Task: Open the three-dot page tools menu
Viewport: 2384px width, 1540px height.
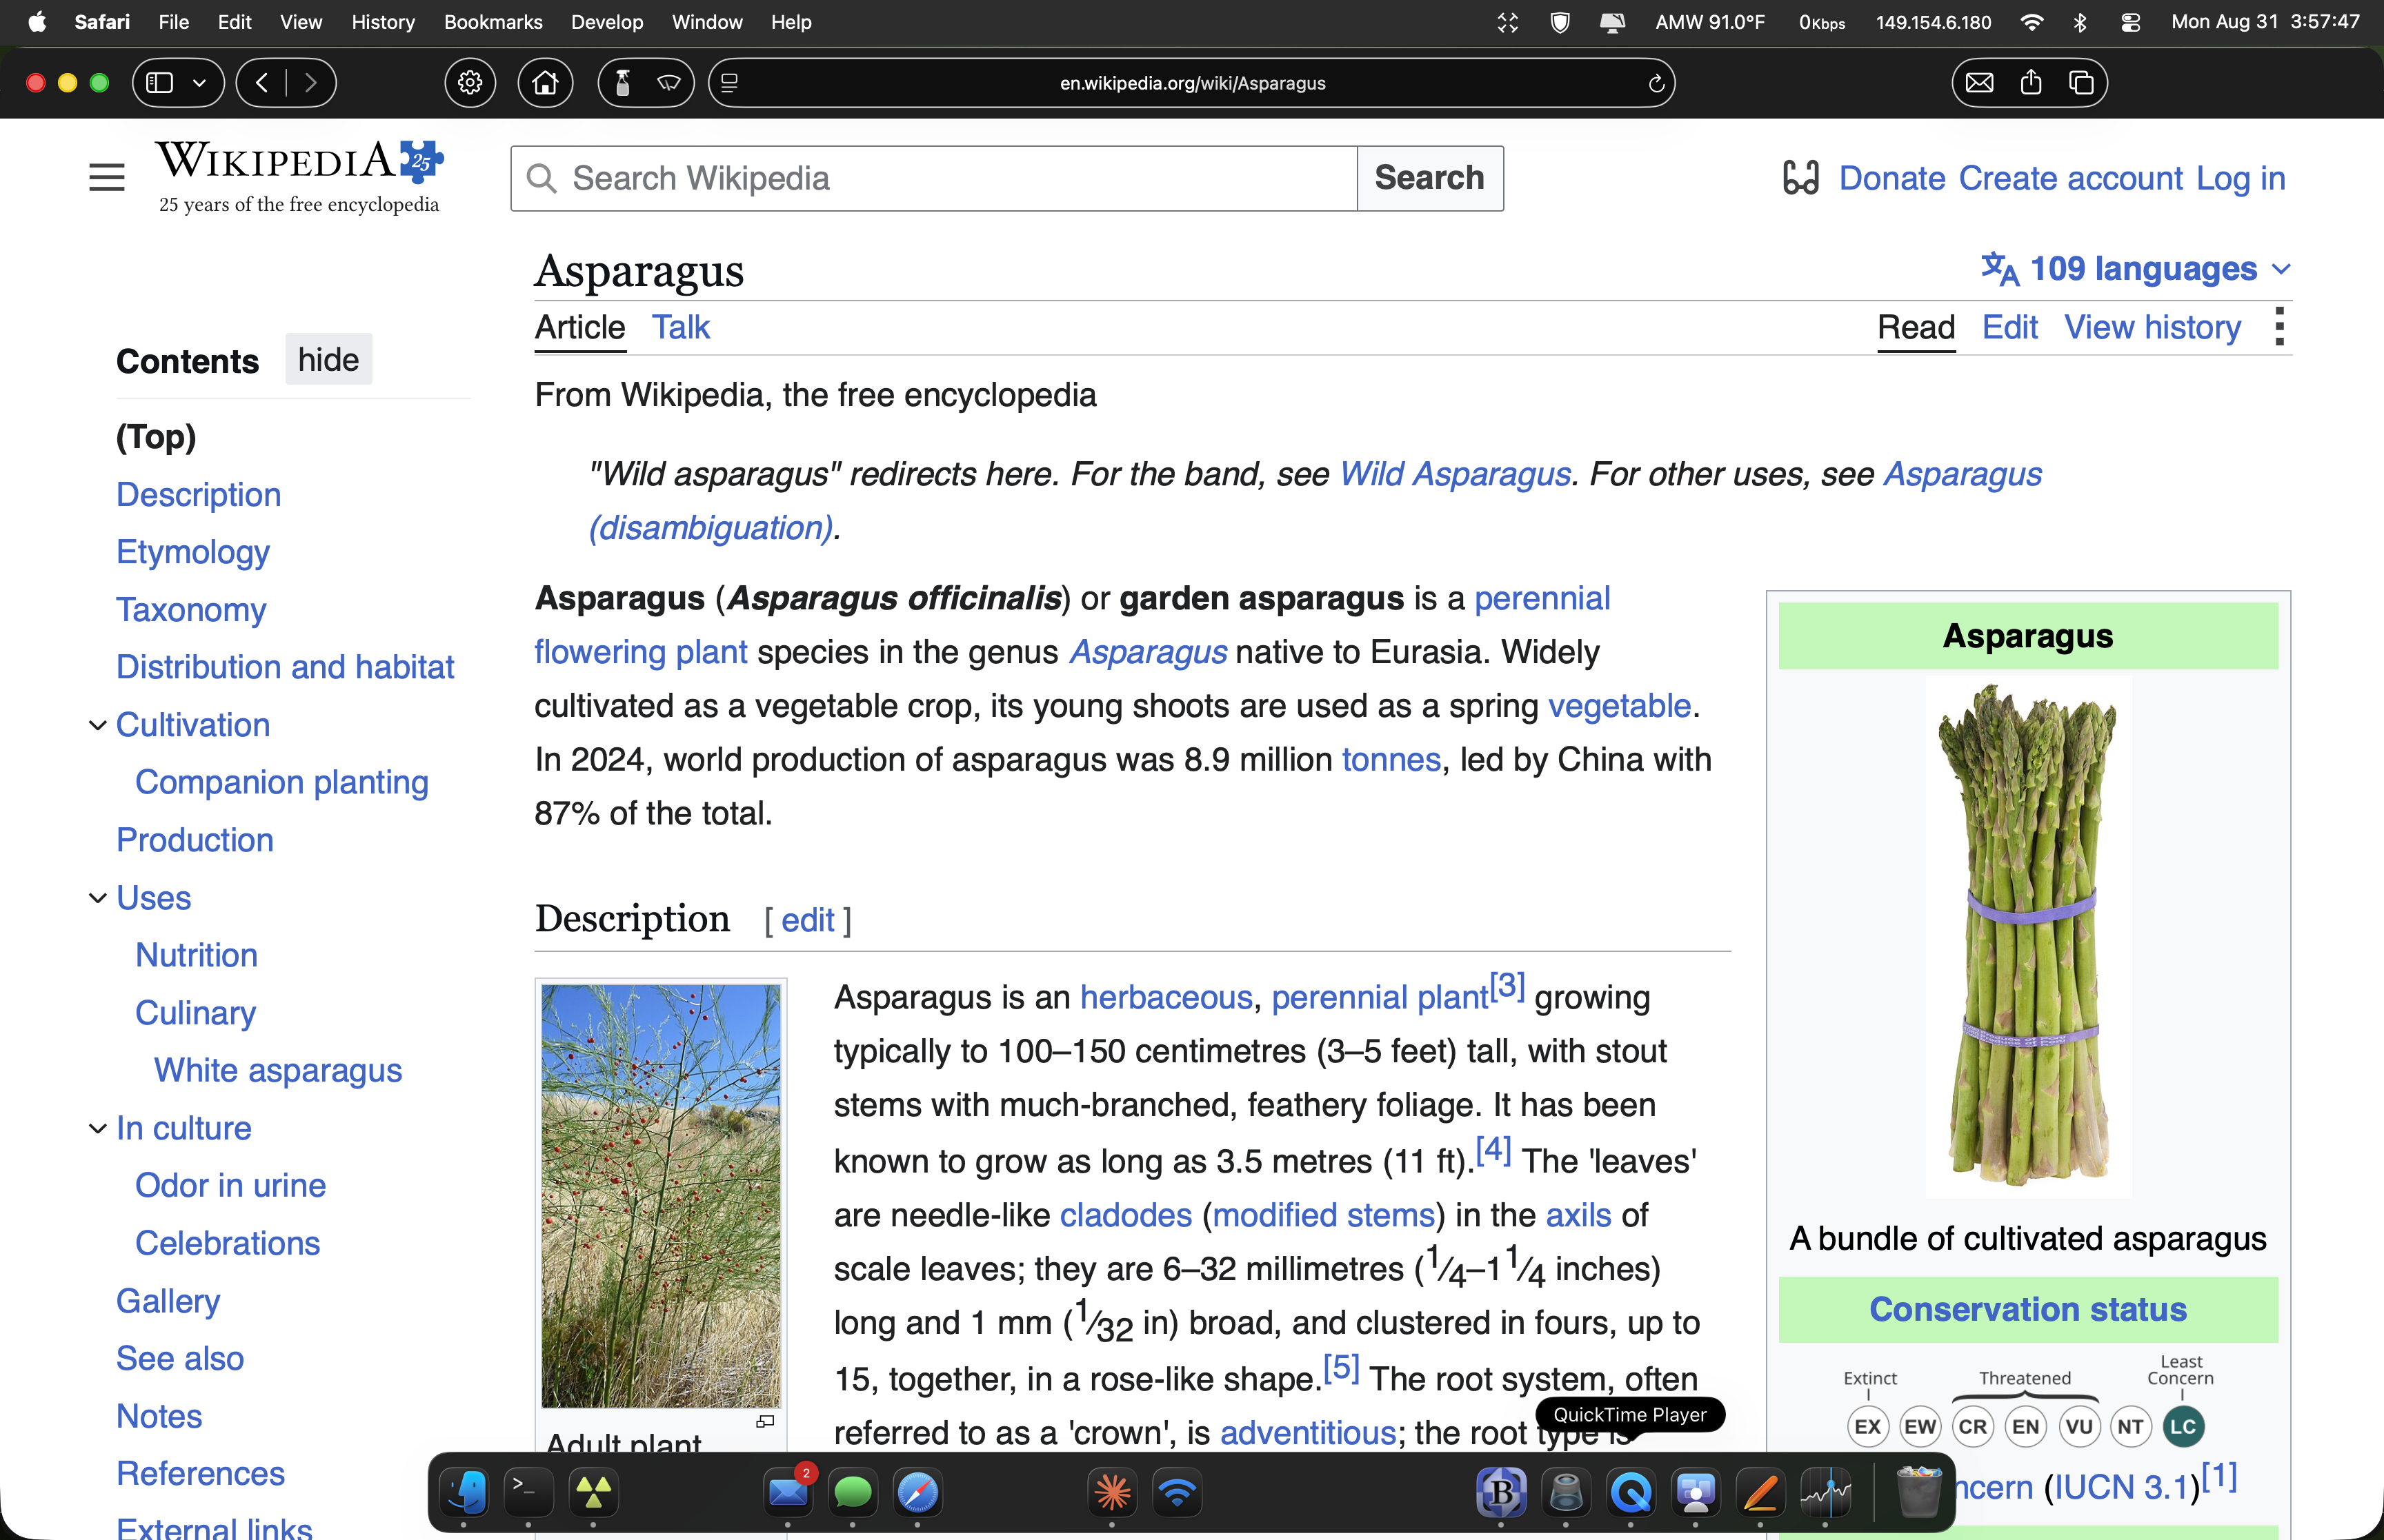Action: 2279,327
